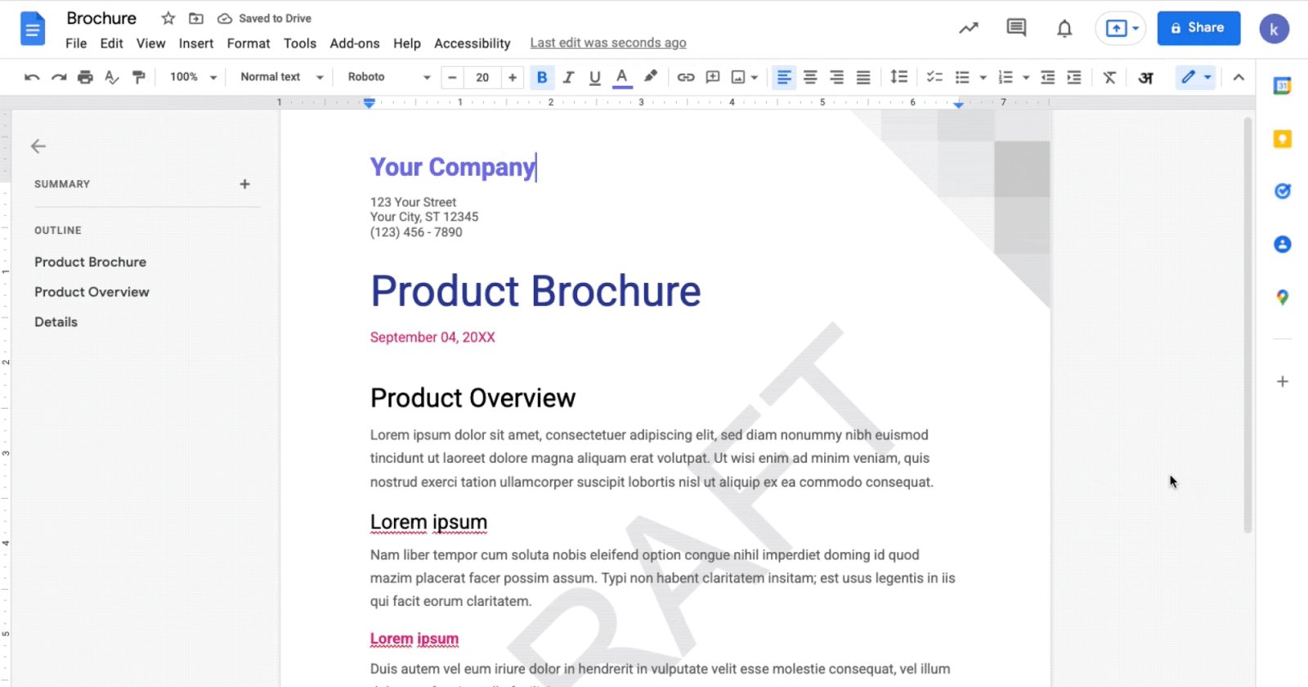Open the Format menu
This screenshot has height=687, width=1308.
click(x=249, y=43)
